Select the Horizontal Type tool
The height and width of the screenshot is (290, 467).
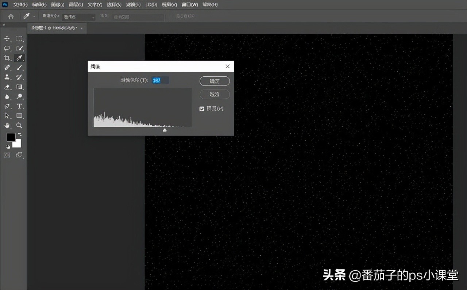tap(19, 106)
